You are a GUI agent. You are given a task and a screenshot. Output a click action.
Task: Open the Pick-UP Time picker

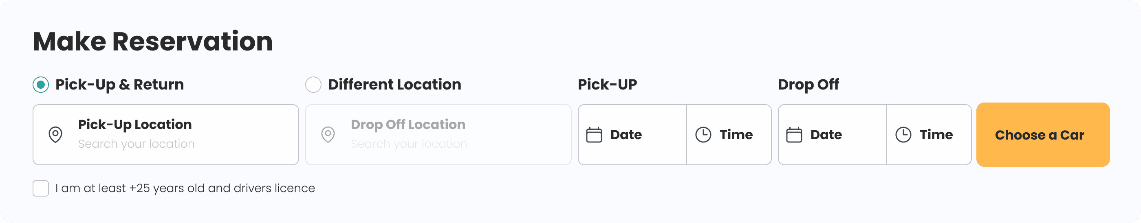pos(736,135)
